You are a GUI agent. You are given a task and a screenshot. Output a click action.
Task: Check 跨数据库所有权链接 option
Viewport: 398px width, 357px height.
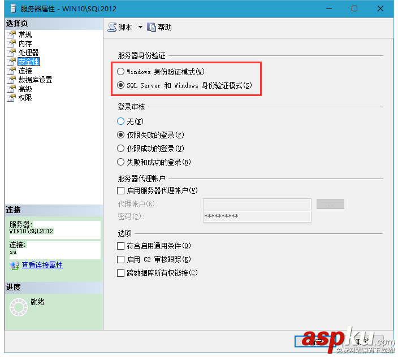(x=120, y=273)
